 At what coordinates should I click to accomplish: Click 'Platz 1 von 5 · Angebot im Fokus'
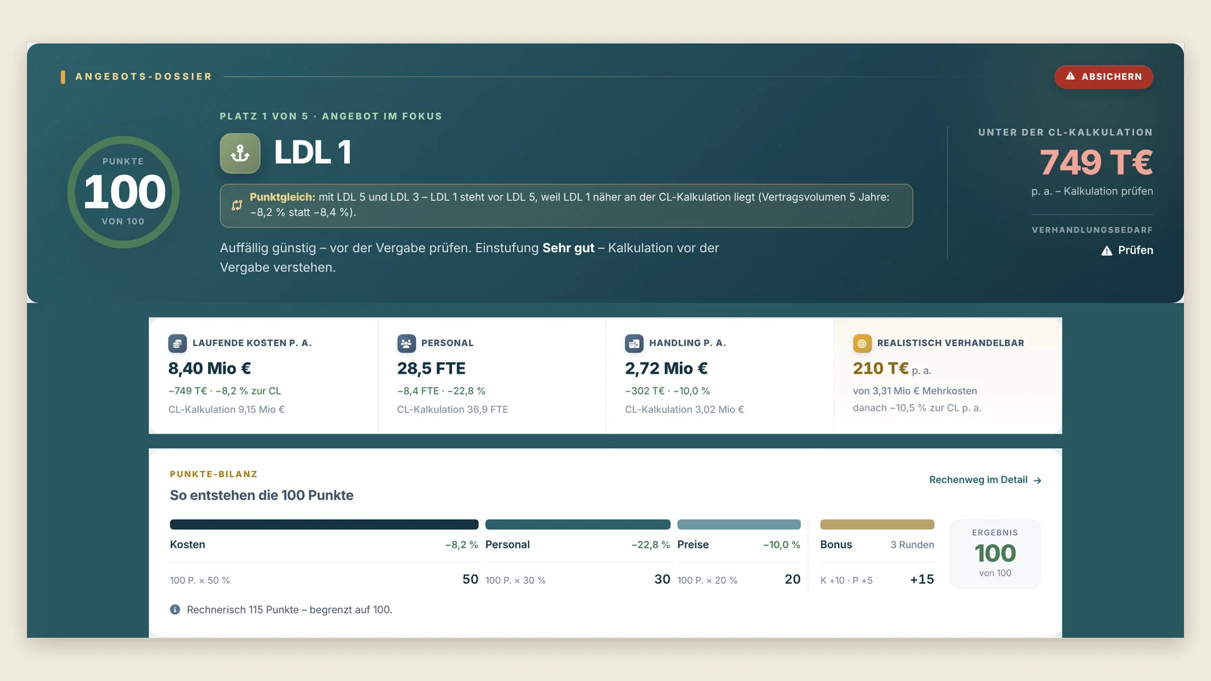331,116
